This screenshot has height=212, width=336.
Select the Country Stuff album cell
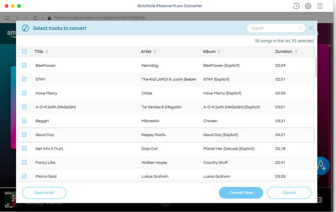[x=216, y=162]
